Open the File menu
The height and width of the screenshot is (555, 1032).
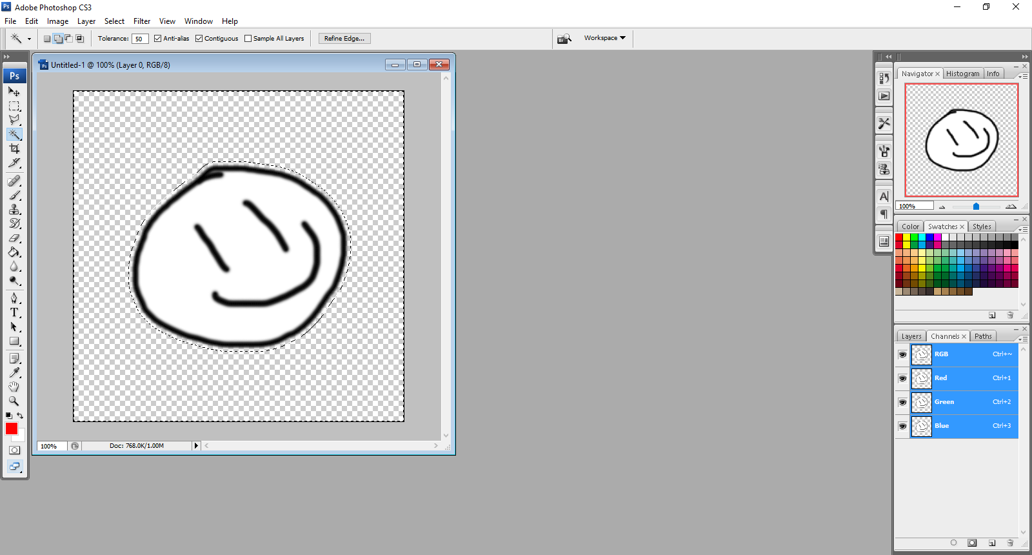pyautogui.click(x=10, y=21)
